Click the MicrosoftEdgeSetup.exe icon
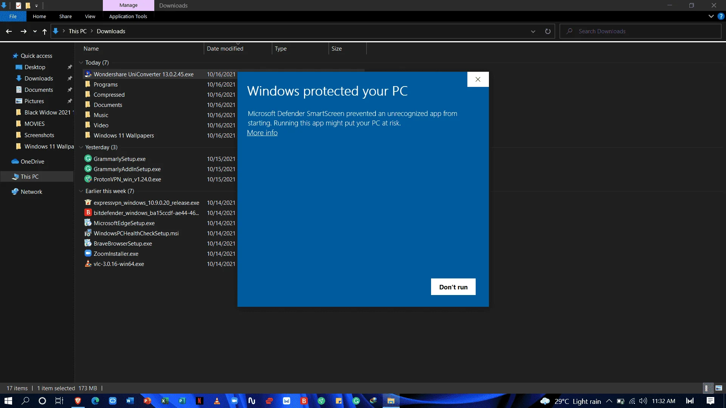 pos(88,223)
